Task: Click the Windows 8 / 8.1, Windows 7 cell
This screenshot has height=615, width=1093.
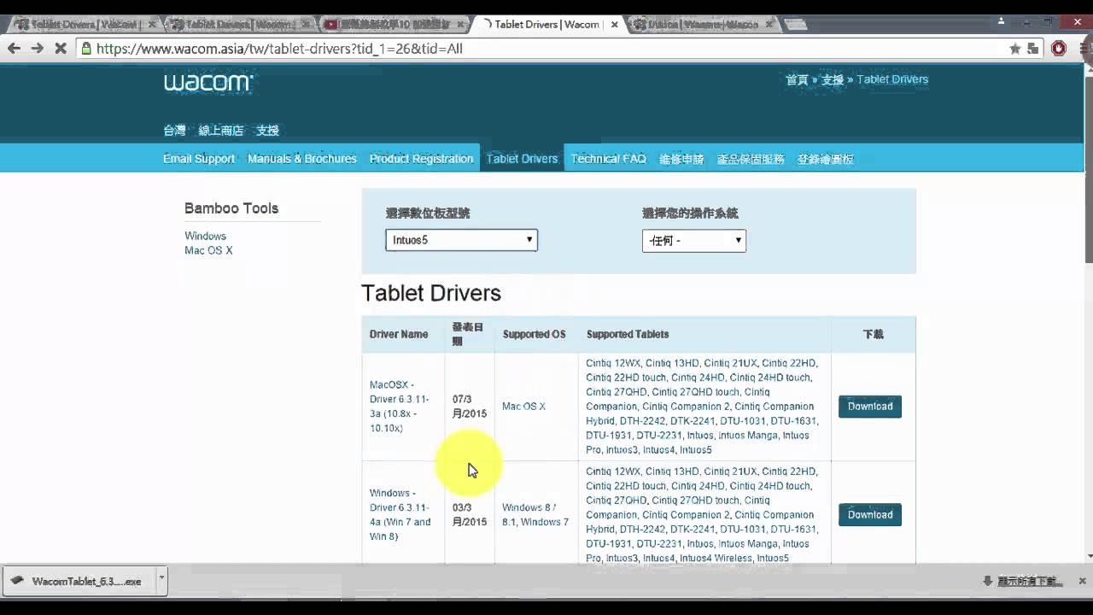Action: pos(535,515)
